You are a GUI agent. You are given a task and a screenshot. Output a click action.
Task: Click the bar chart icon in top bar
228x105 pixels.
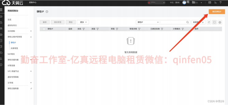(215, 3)
